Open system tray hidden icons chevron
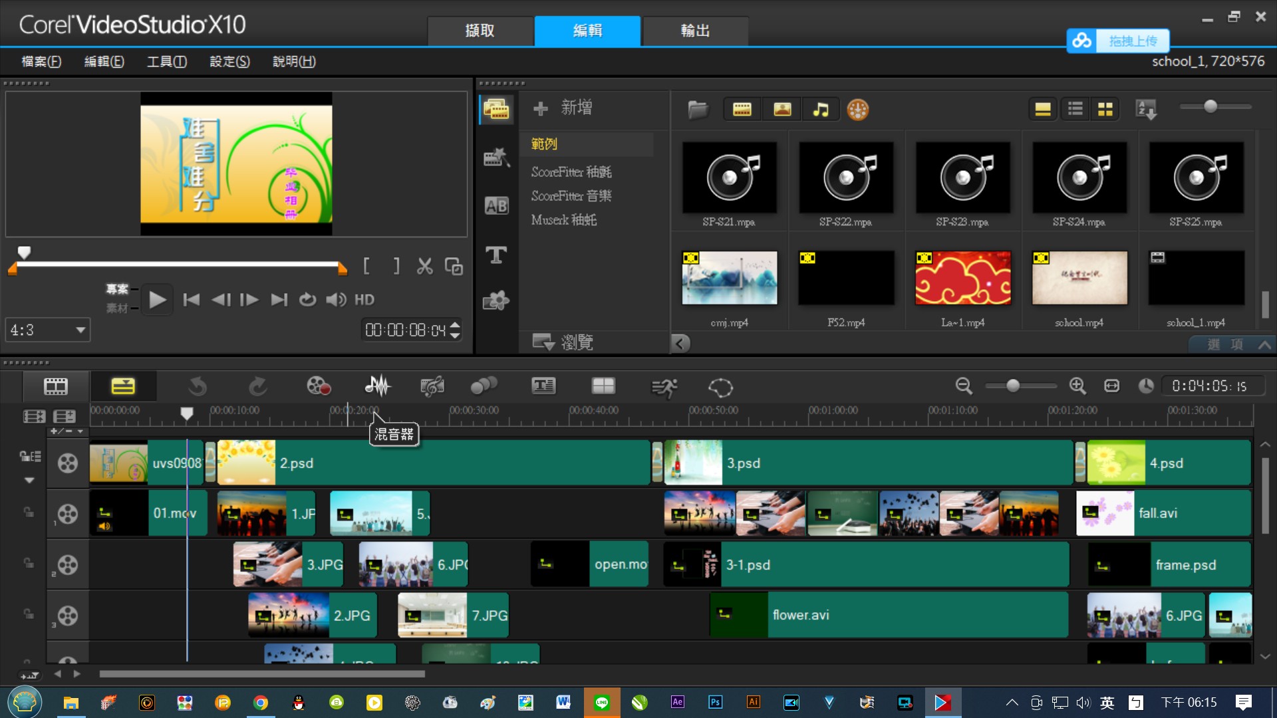1277x718 pixels. click(1012, 703)
